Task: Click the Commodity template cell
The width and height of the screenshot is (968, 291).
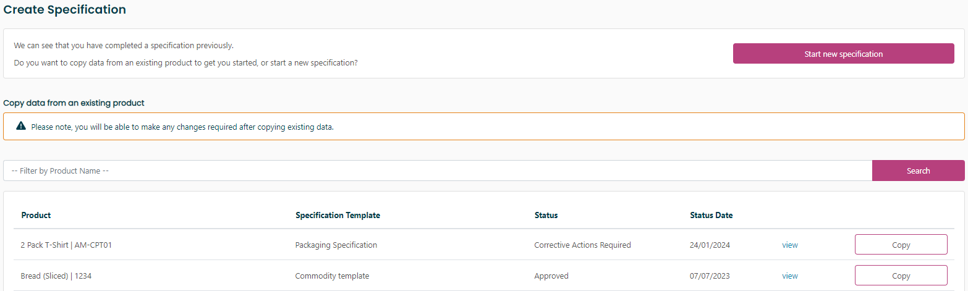Action: point(332,276)
